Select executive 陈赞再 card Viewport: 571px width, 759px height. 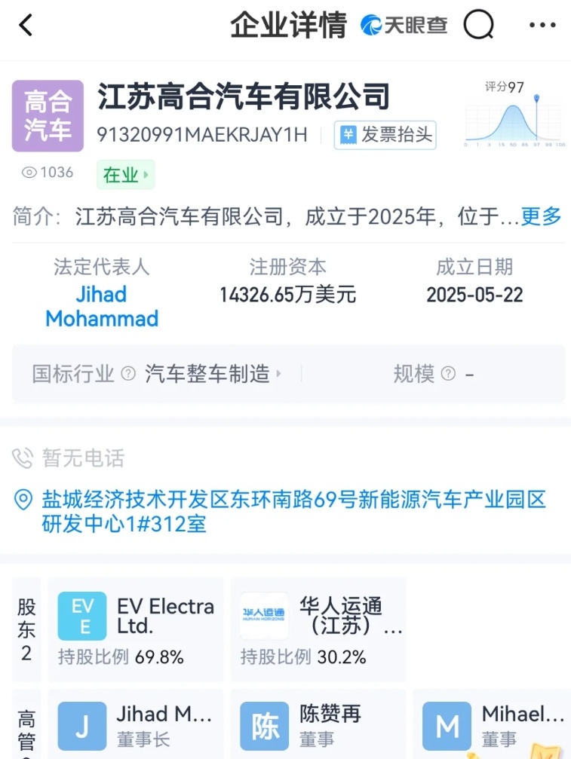click(x=318, y=724)
